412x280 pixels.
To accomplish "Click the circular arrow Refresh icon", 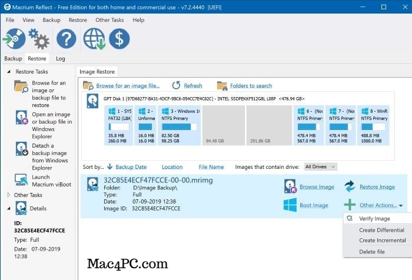I will pyautogui.click(x=176, y=85).
